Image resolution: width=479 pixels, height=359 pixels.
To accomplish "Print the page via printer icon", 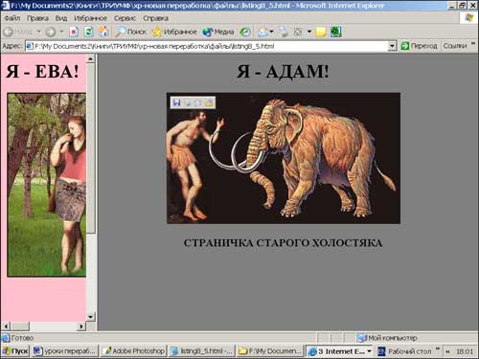I will 283,32.
